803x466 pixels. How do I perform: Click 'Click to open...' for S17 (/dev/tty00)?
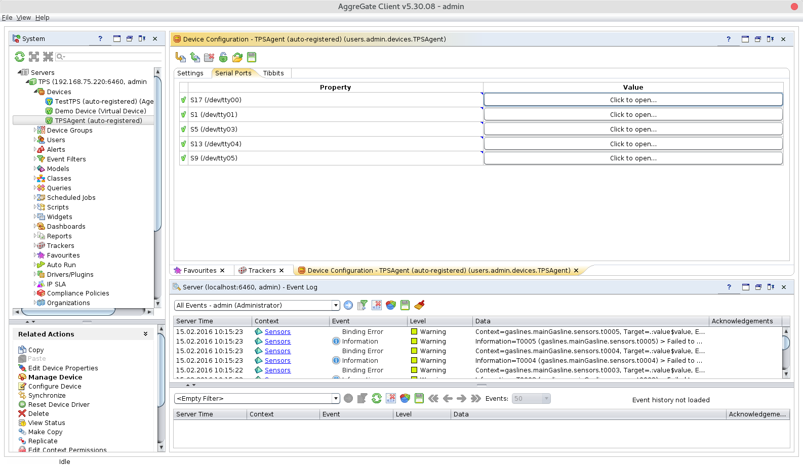coord(633,100)
